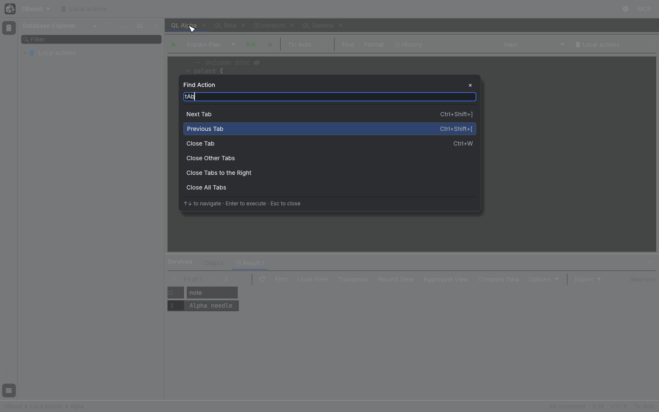Screen dimensions: 659x412
Task: Click the MCP button in the top bar
Action: 644,9
